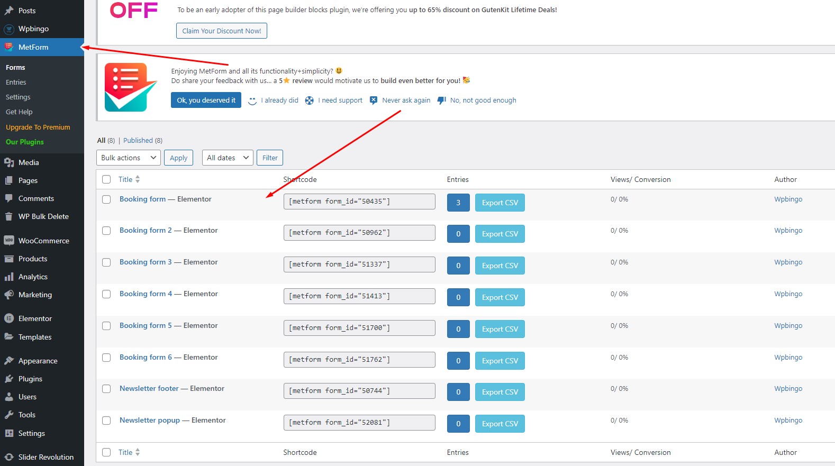Switch to the Published forms filter
Image resolution: width=835 pixels, height=466 pixels.
point(138,141)
